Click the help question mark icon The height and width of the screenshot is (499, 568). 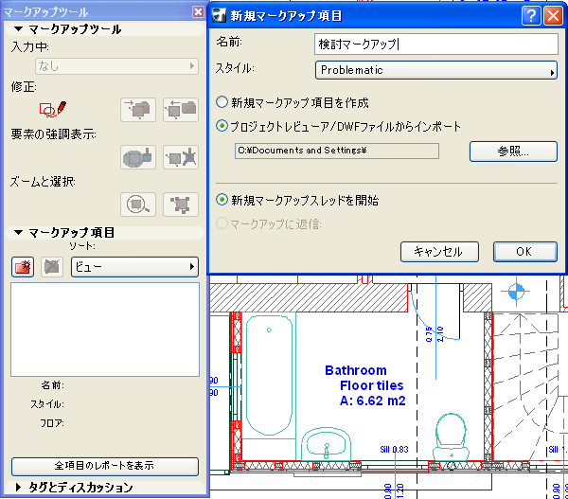531,16
